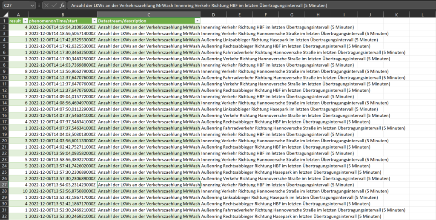Select the result cell with value 10
The image size is (436, 220).
18,191
